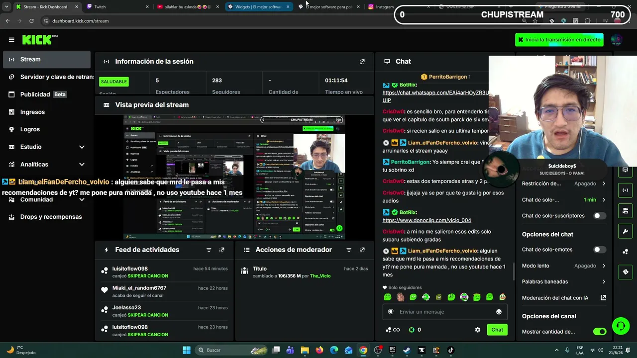Viewport: 637px width, 358px height.
Task: Open the green headset support bubble
Action: [621, 326]
